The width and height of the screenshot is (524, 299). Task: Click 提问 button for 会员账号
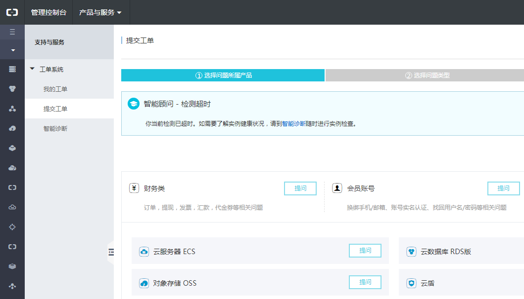click(x=503, y=188)
